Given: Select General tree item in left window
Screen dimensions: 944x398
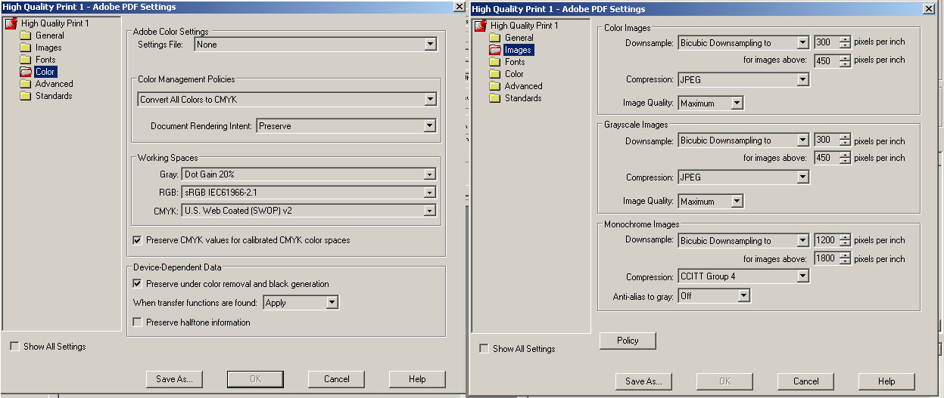Looking at the screenshot, I should (x=50, y=35).
